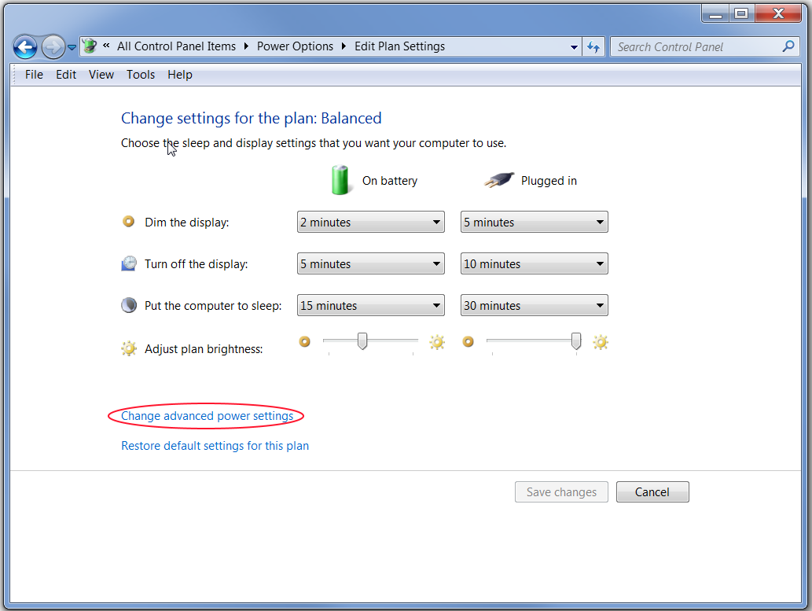
Task: Click the on-battery brightness slider handle
Action: pyautogui.click(x=362, y=342)
